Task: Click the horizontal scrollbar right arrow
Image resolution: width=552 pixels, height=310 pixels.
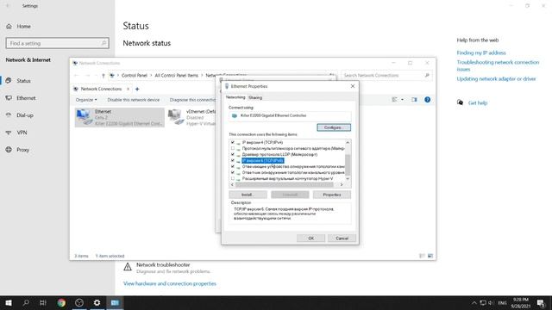Action: pyautogui.click(x=342, y=184)
